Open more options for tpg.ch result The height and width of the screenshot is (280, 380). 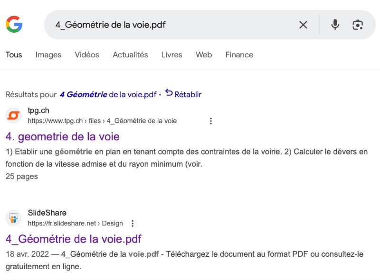(x=211, y=121)
